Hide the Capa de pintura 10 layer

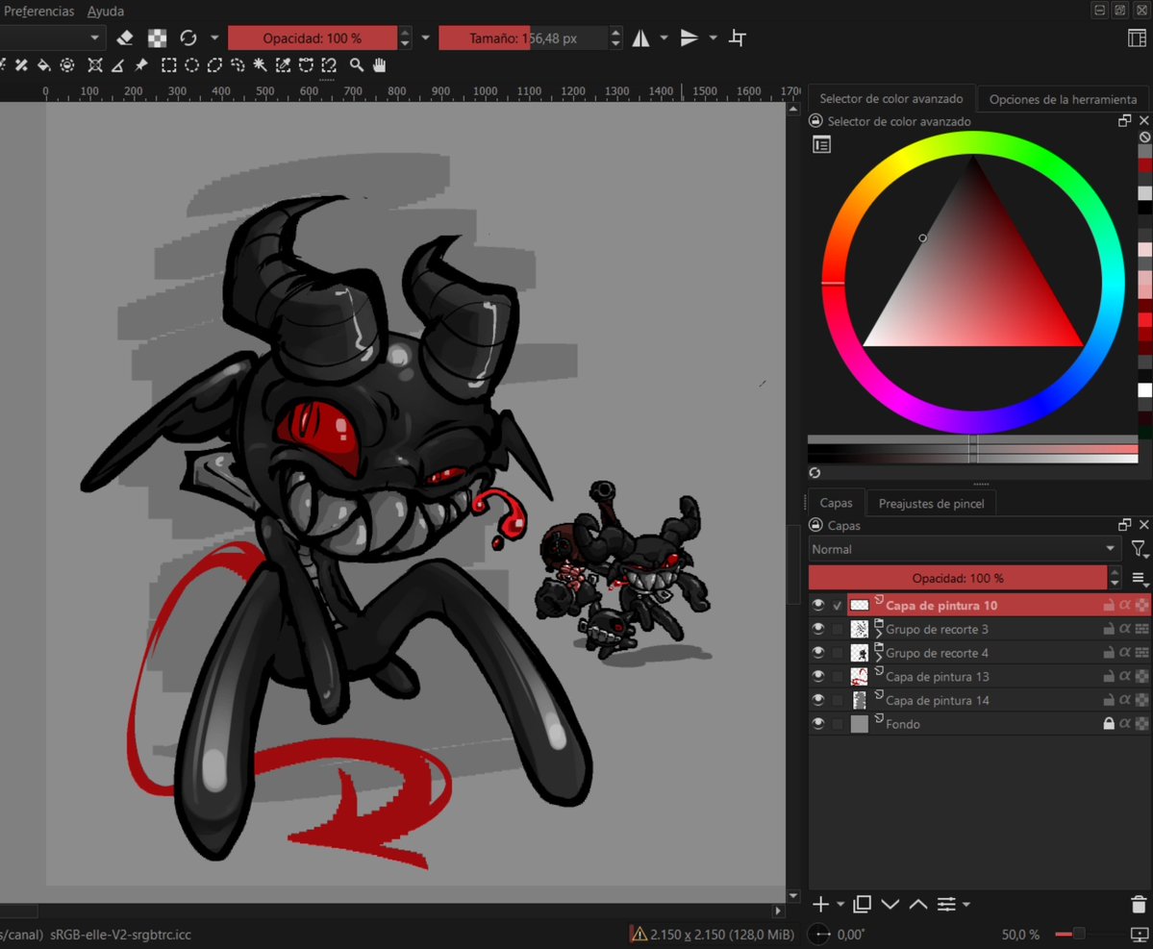(x=818, y=605)
